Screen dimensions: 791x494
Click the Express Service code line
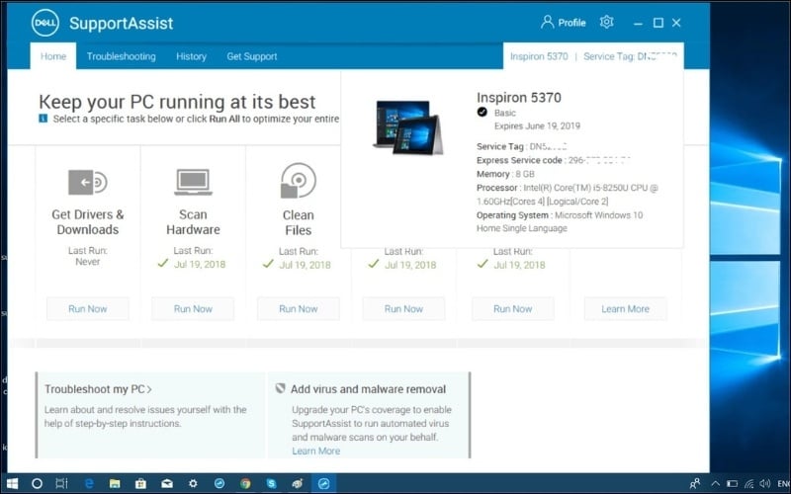pos(554,160)
